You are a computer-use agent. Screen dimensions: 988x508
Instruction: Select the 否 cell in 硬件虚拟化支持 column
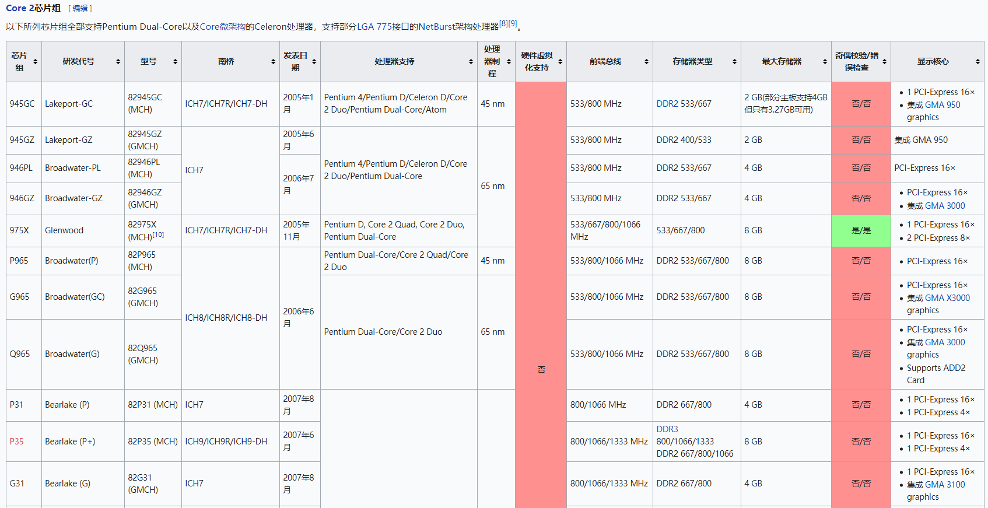click(x=541, y=295)
